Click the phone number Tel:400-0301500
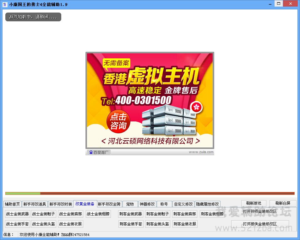Screen dimensions: 300x240 point(136,100)
